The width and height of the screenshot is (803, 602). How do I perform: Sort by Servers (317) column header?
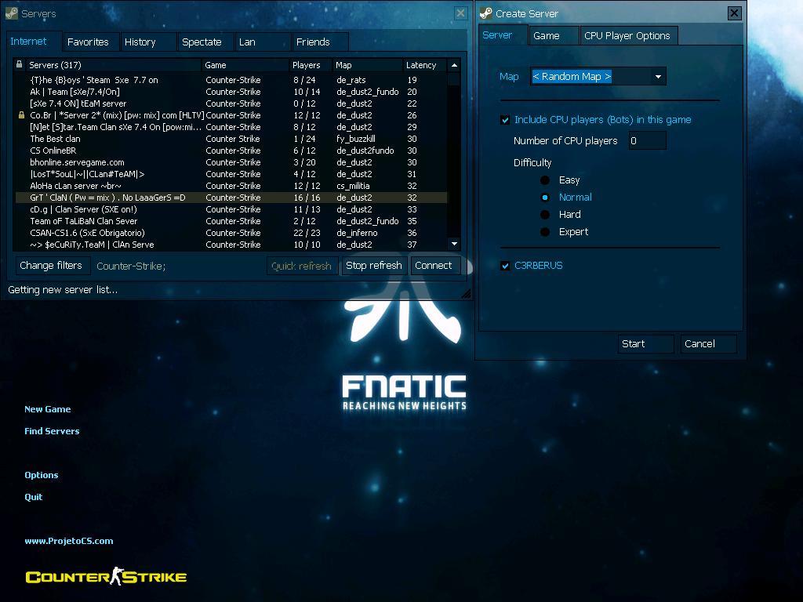tap(113, 65)
